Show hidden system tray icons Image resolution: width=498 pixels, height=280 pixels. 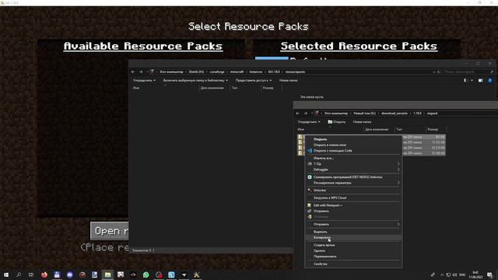point(442,275)
